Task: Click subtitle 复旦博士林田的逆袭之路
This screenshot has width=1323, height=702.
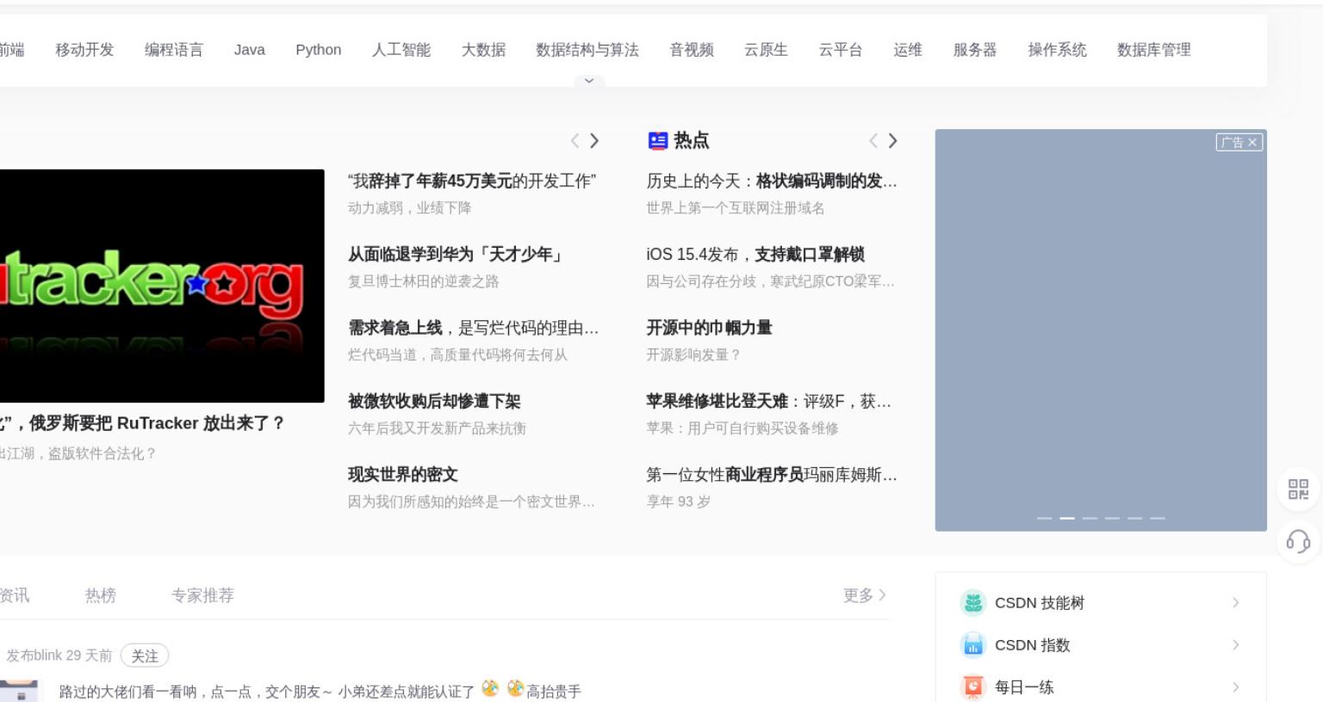Action: pyautogui.click(x=424, y=281)
